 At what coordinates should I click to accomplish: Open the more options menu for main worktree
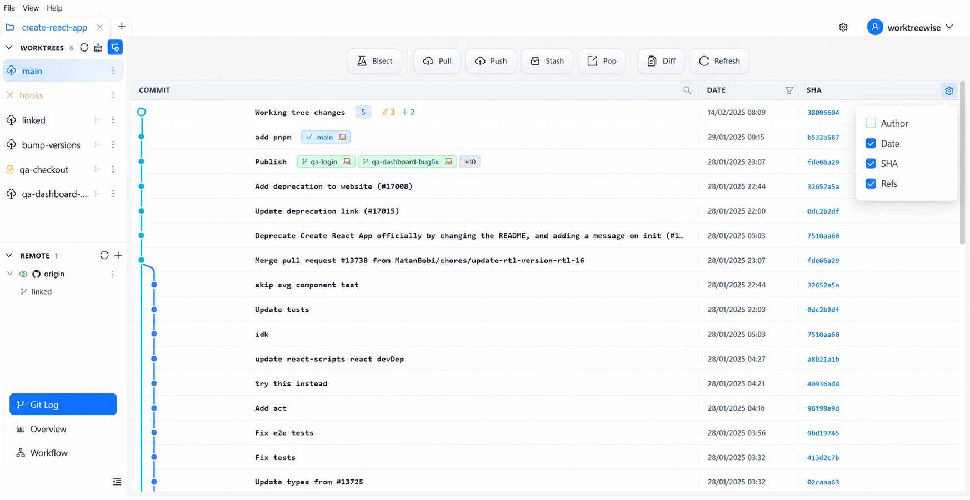coord(113,71)
